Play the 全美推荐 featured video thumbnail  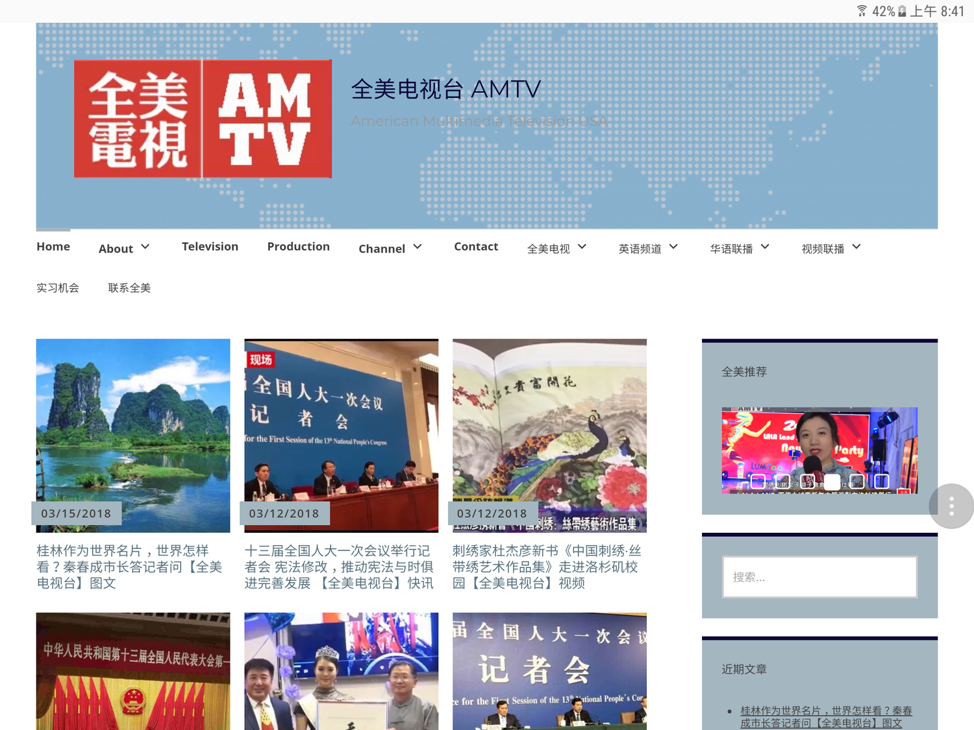pos(819,450)
